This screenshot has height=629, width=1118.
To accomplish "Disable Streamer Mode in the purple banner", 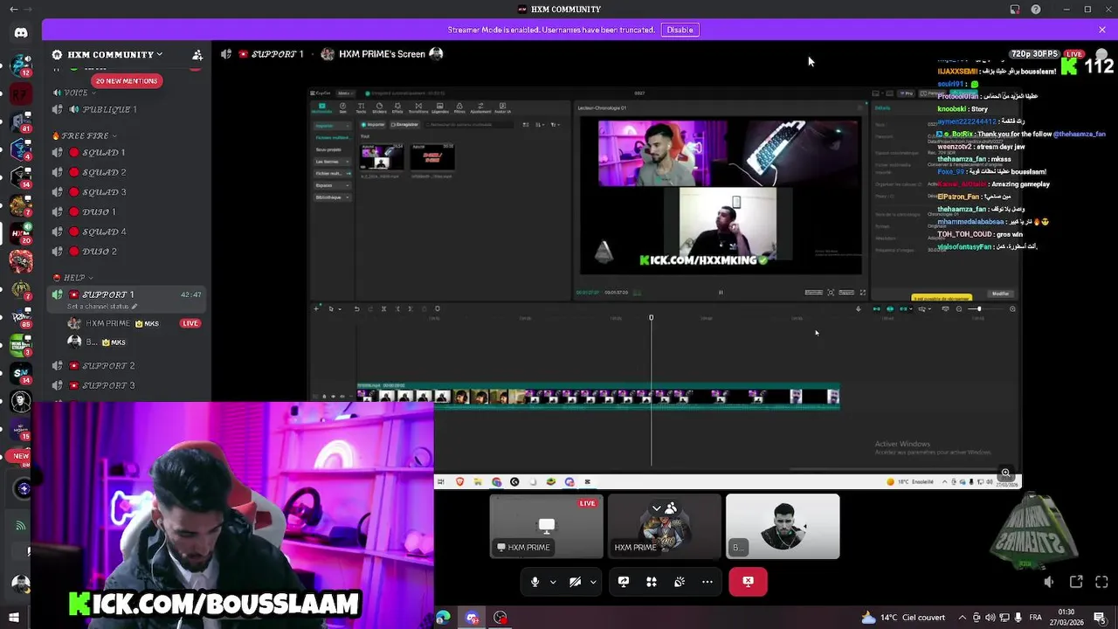I will coord(680,30).
